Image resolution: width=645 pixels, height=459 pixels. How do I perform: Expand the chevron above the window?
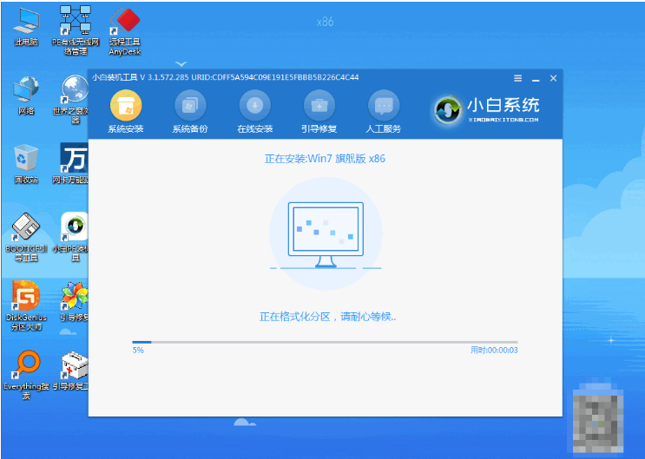(181, 64)
